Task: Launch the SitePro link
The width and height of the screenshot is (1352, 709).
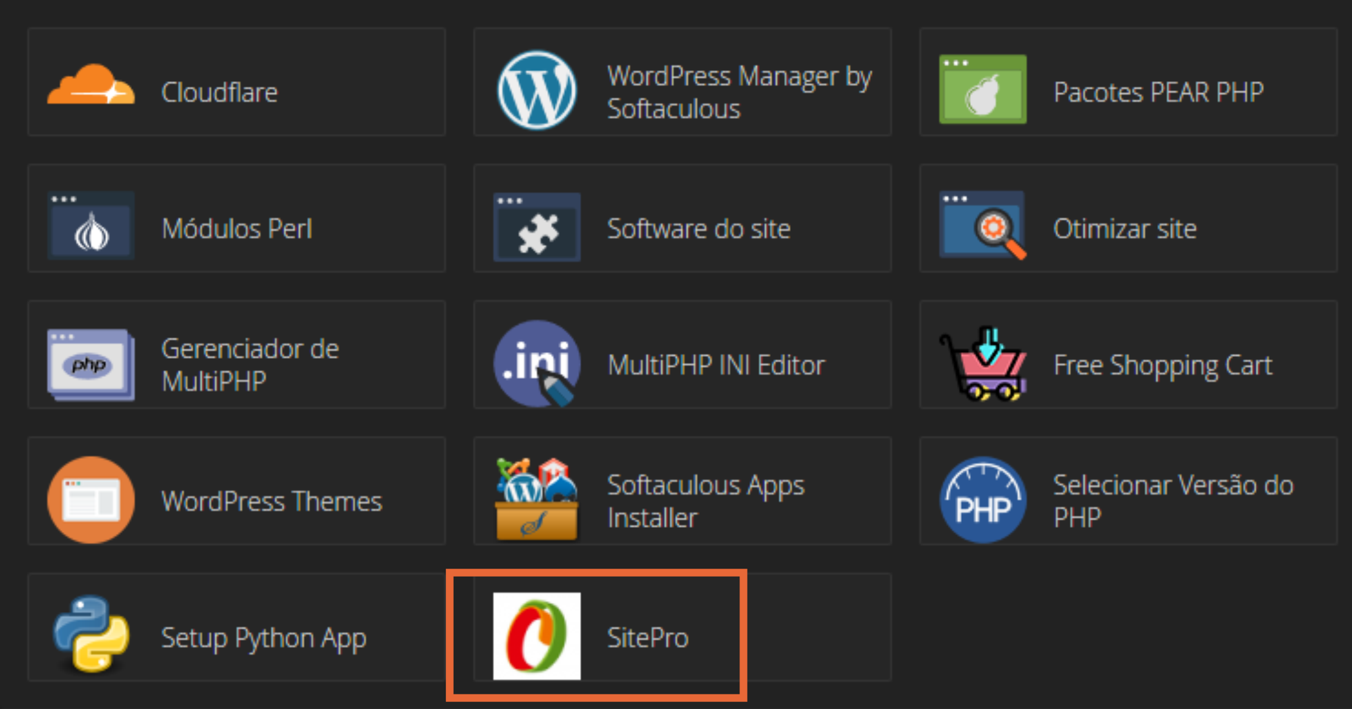Action: (x=648, y=638)
